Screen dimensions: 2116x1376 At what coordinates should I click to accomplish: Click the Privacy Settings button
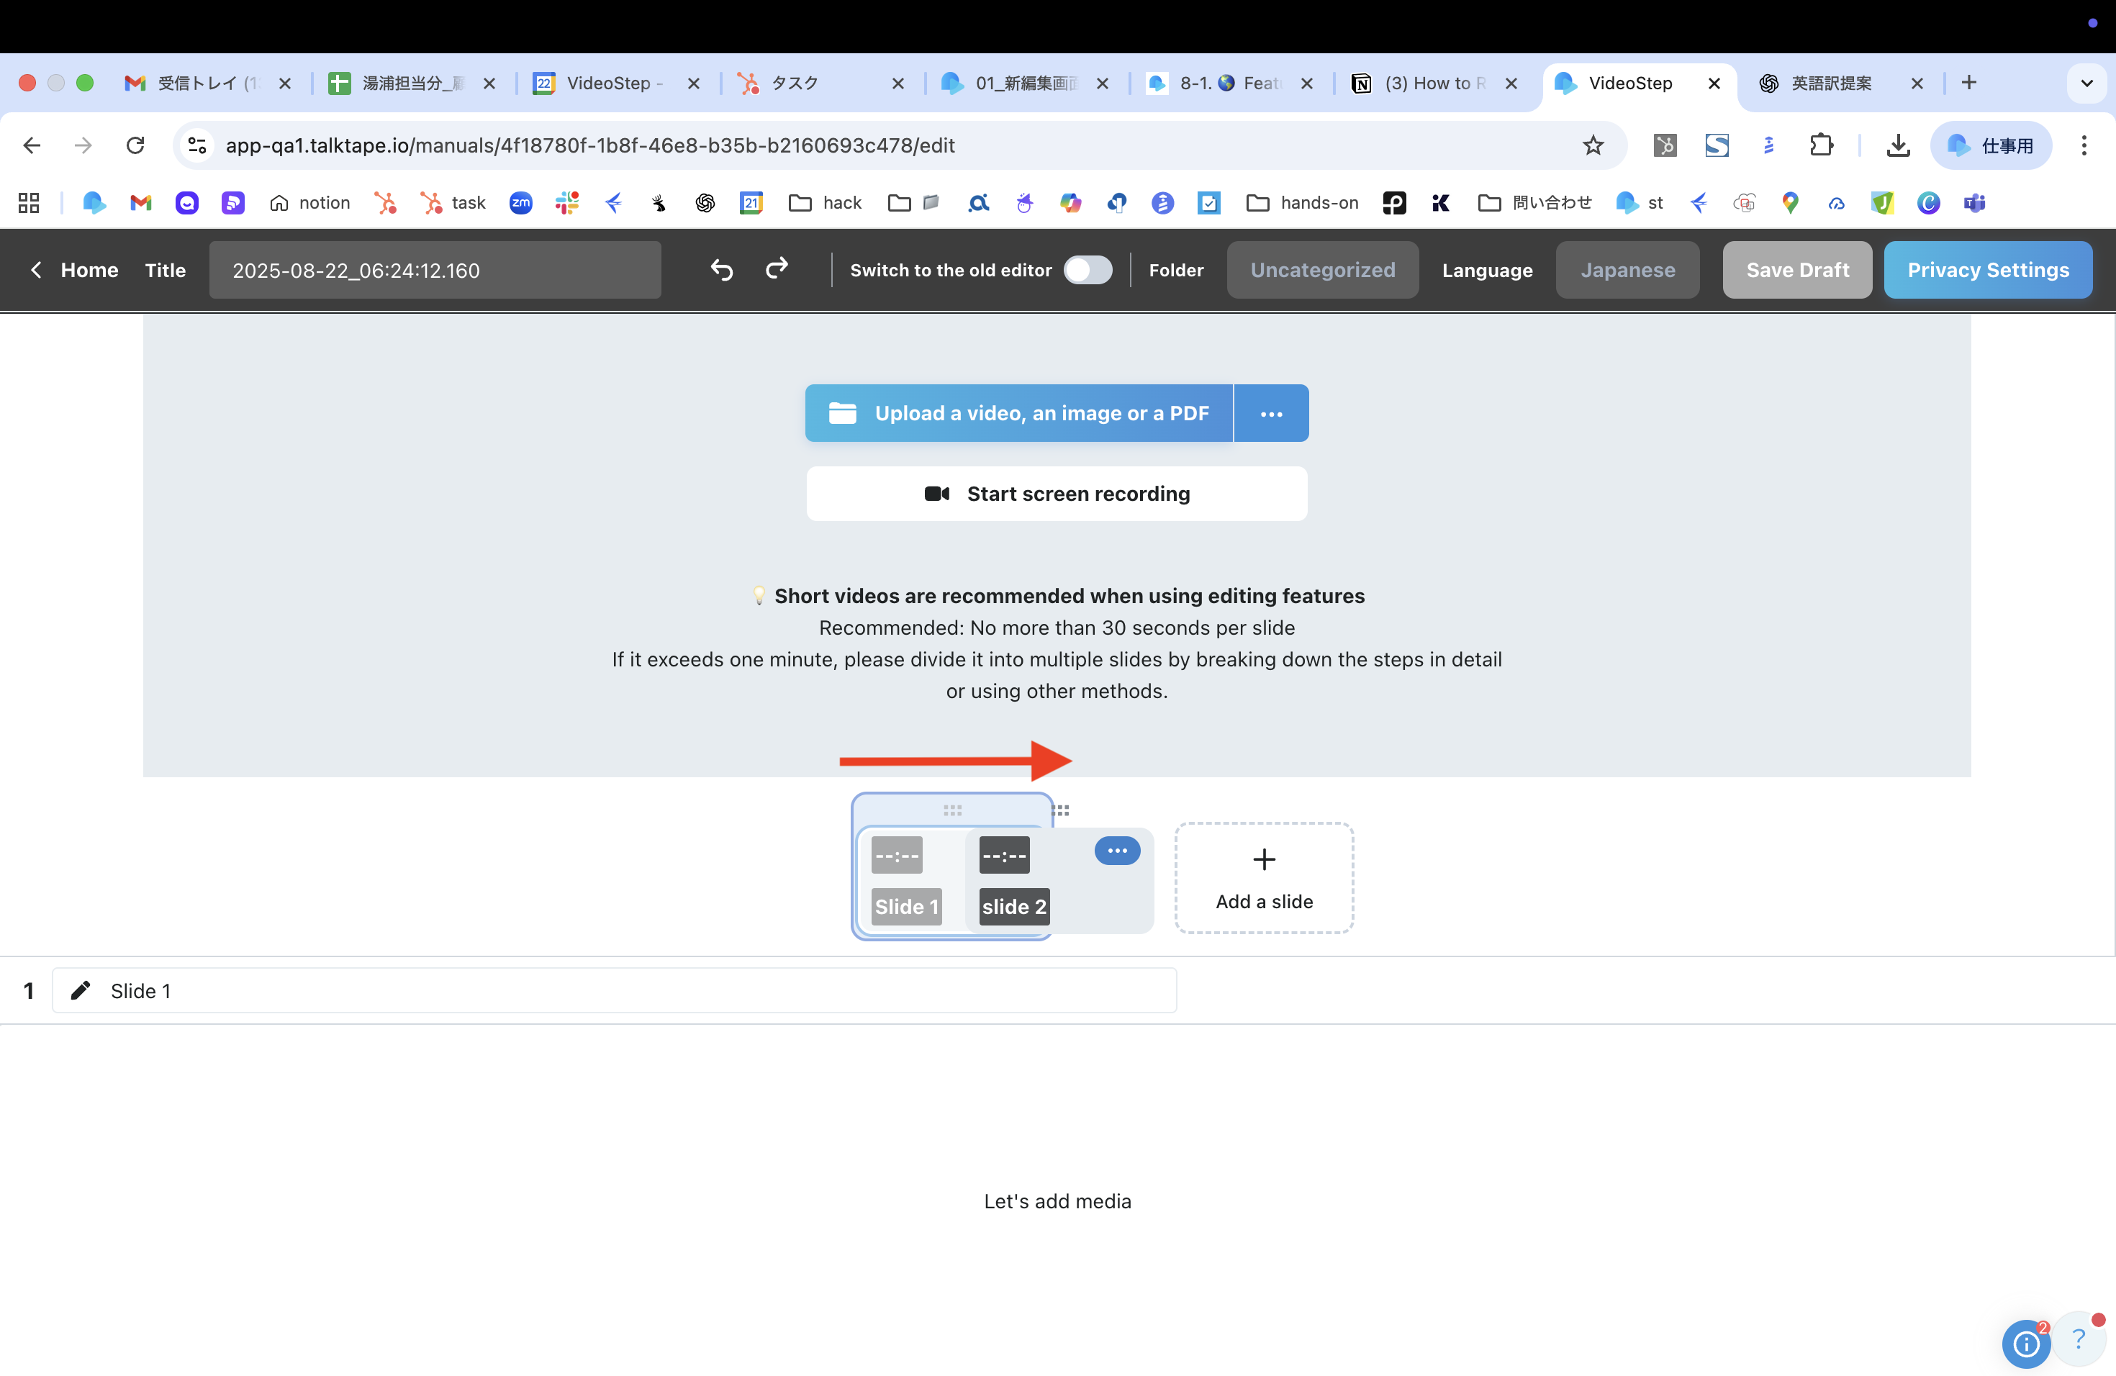pos(1987,270)
